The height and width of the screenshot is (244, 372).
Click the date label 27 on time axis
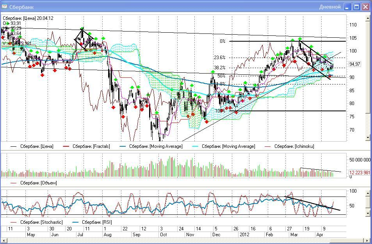coord(289,229)
